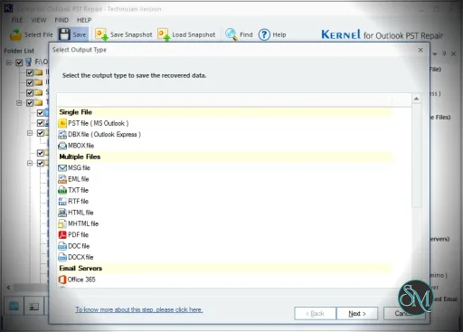Viewport: 463px width, 332px height.
Task: Click the first bottom-left view pane icon
Action: (14, 307)
